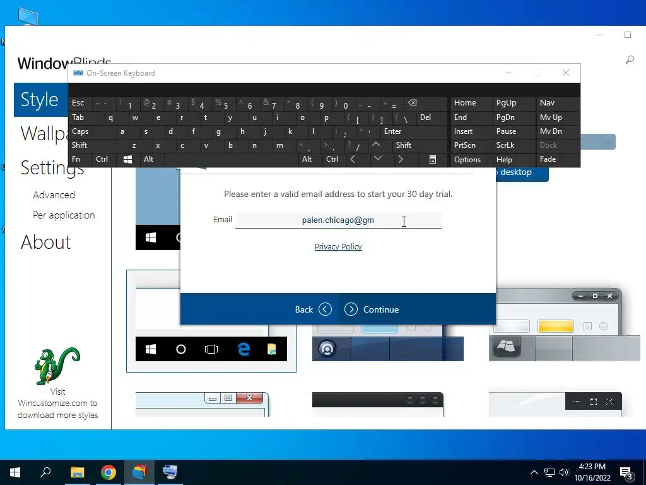Click in the Email input field
Image resolution: width=646 pixels, height=485 pixels.
pos(338,220)
